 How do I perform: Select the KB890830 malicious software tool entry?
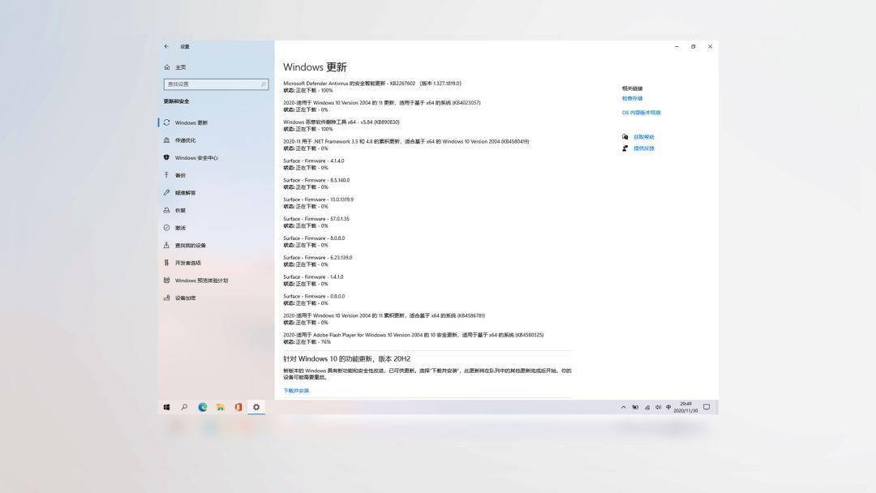[341, 126]
